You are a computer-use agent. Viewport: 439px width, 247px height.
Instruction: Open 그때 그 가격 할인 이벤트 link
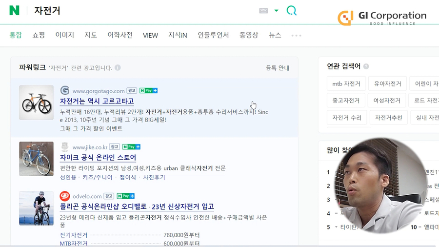(x=91, y=128)
